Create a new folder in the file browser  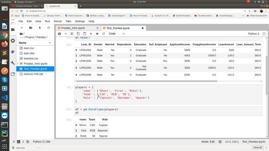[31, 28]
